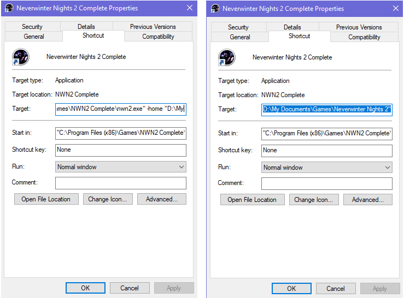
Task: Switch to General tab in right window
Action: pos(240,37)
